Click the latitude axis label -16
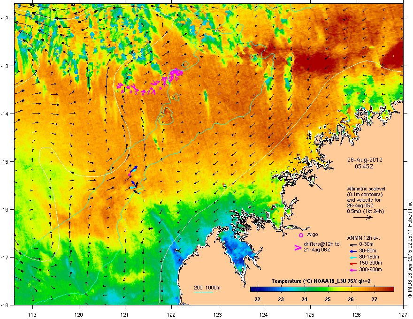 [5, 210]
